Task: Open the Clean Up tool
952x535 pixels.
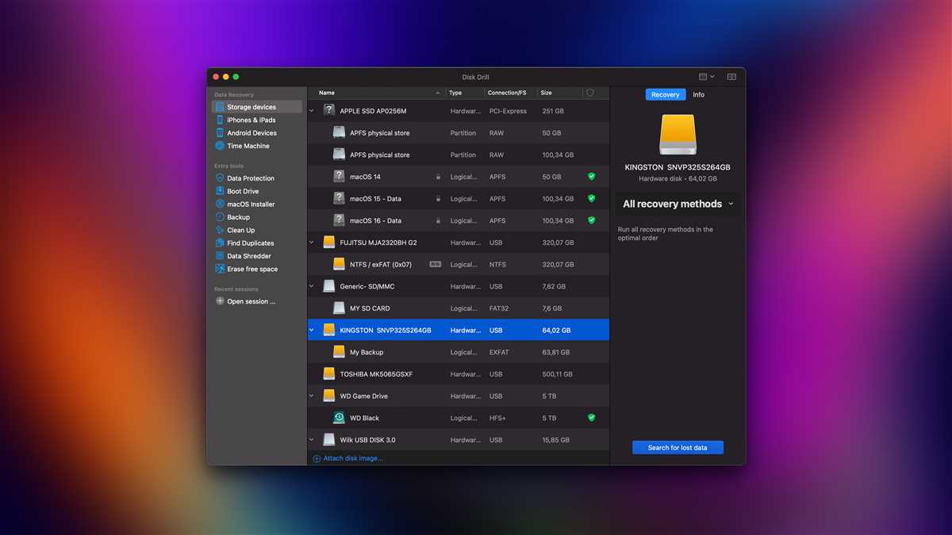Action: click(x=240, y=230)
